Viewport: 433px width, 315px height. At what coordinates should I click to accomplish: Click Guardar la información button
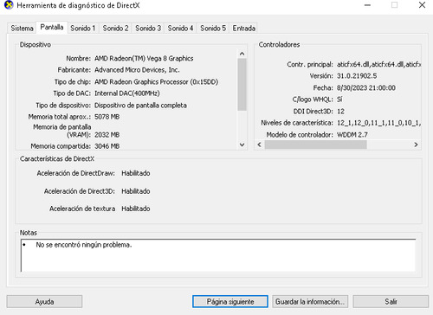click(x=310, y=302)
